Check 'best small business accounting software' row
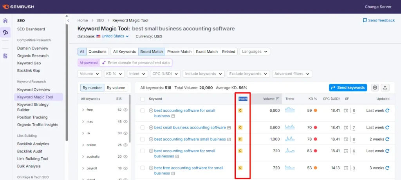 tap(143, 127)
